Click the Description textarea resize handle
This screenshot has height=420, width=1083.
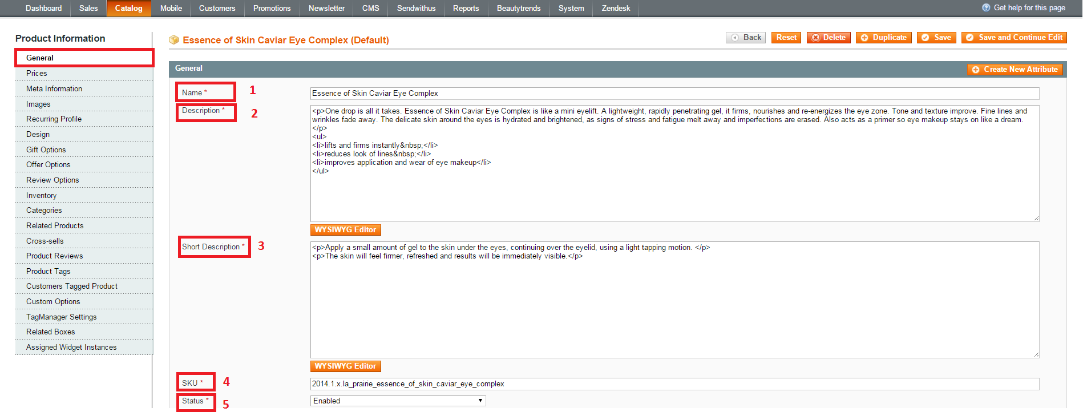point(1036,218)
